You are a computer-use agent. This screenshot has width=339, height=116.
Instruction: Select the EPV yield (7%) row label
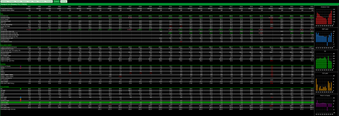pos(5,108)
